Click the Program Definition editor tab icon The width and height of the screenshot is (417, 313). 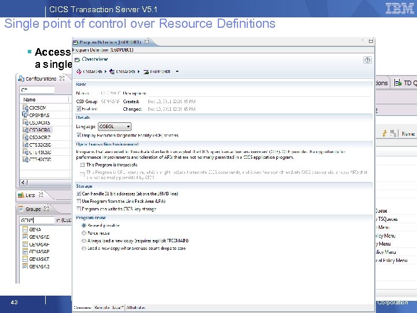click(x=76, y=42)
